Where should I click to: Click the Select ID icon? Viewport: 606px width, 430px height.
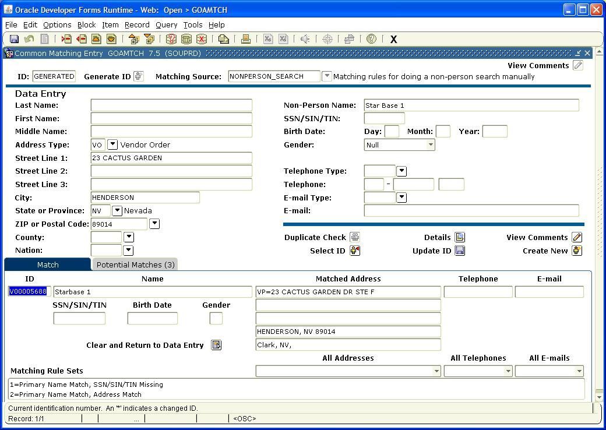click(x=355, y=251)
